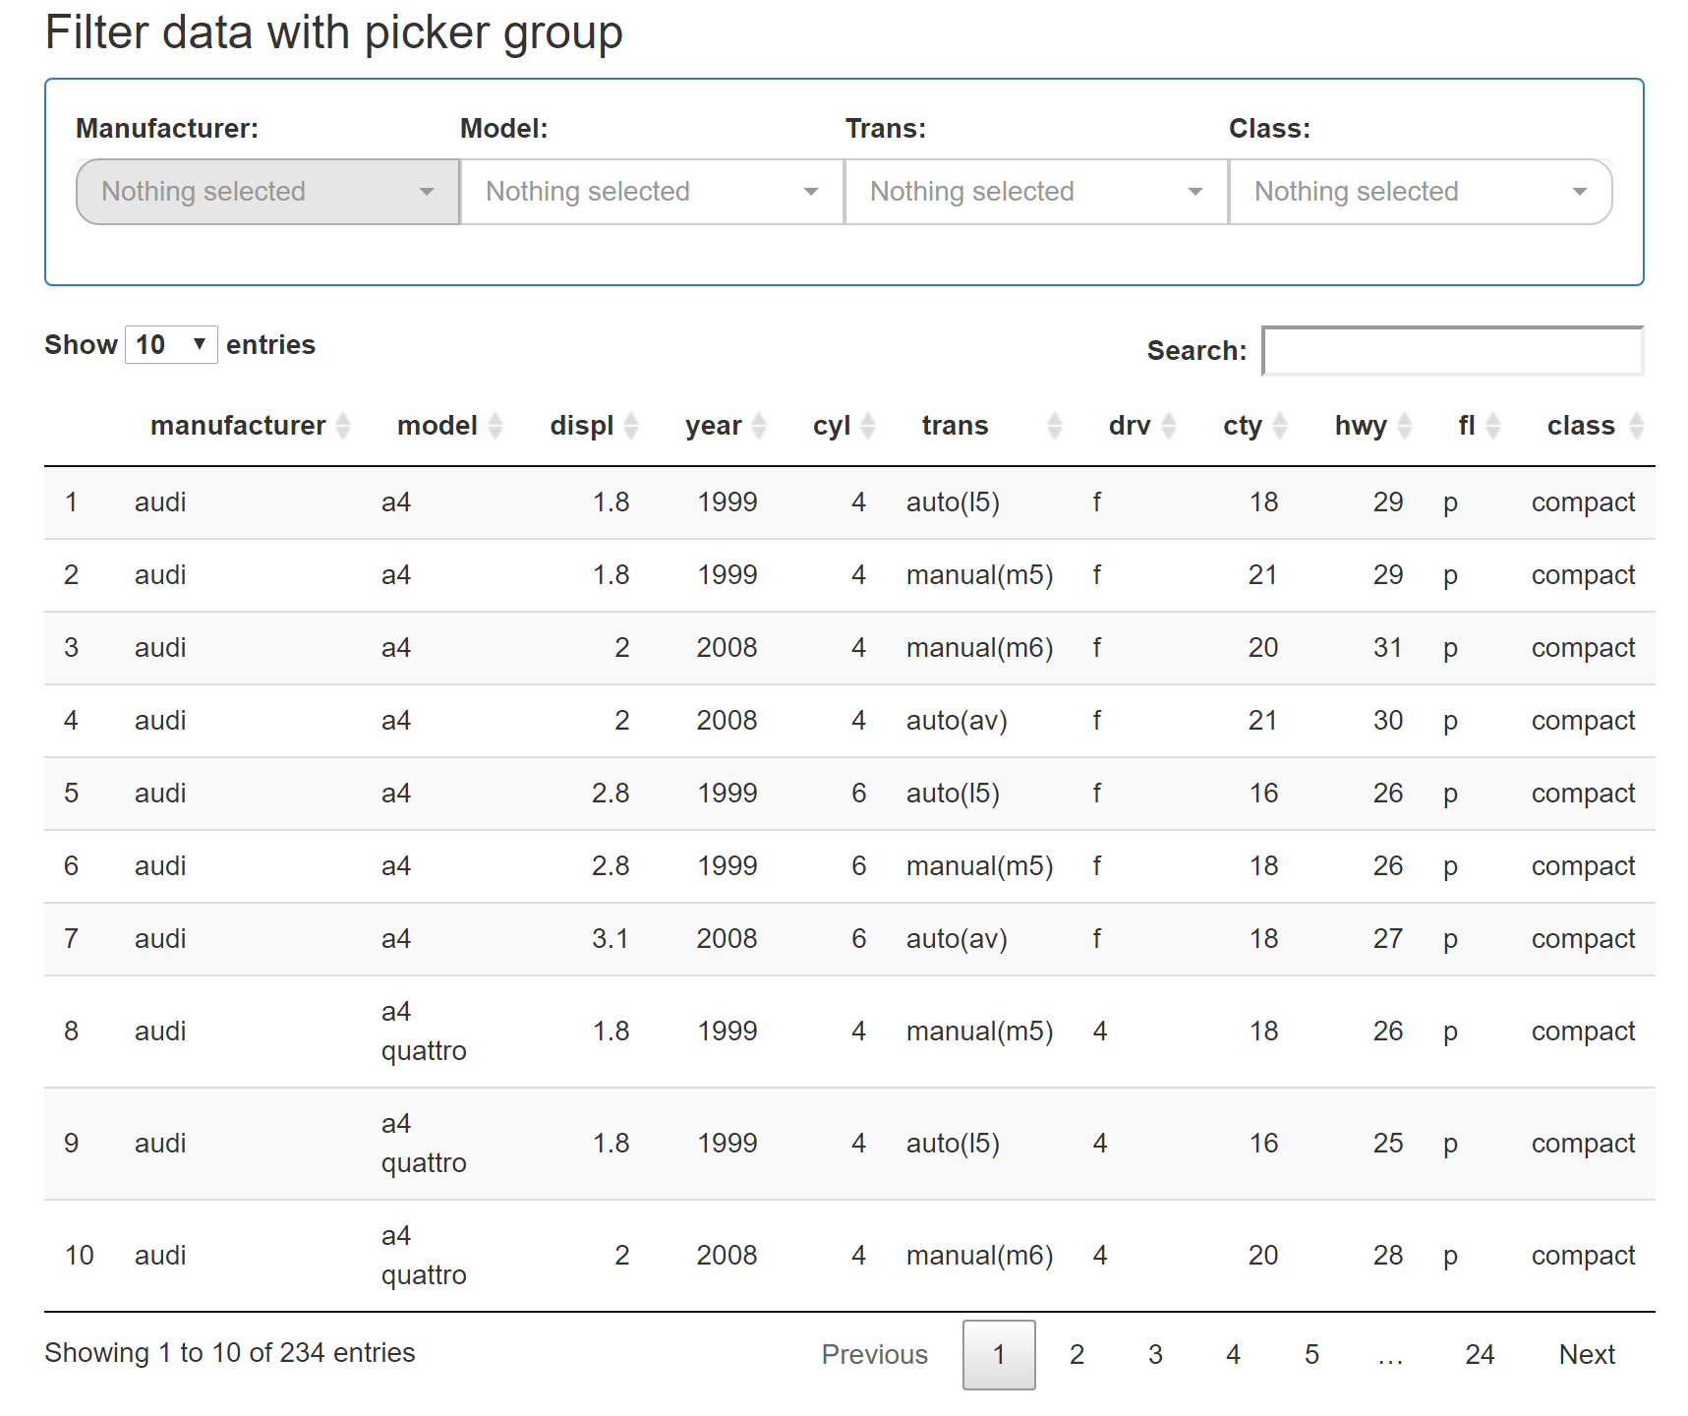This screenshot has height=1416, width=1688.
Task: Sort by drv column header
Action: click(x=1130, y=426)
